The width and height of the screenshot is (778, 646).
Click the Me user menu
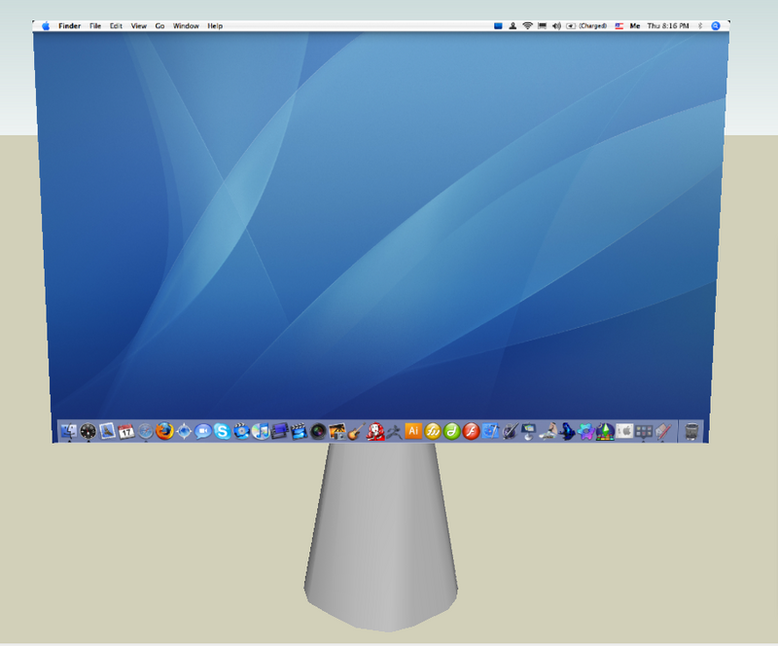(635, 26)
